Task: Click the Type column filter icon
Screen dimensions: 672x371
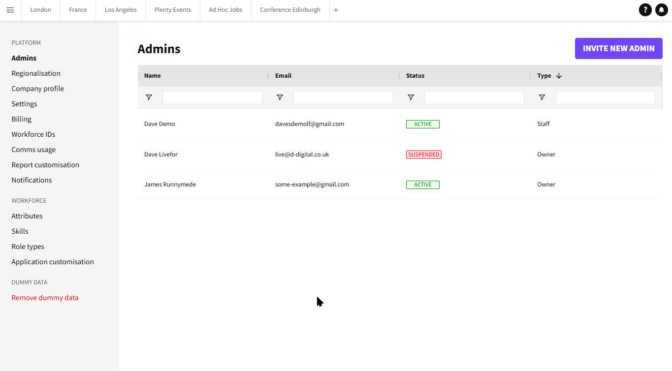Action: (x=542, y=97)
